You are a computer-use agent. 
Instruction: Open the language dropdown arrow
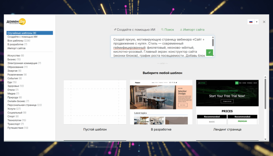click(256, 22)
